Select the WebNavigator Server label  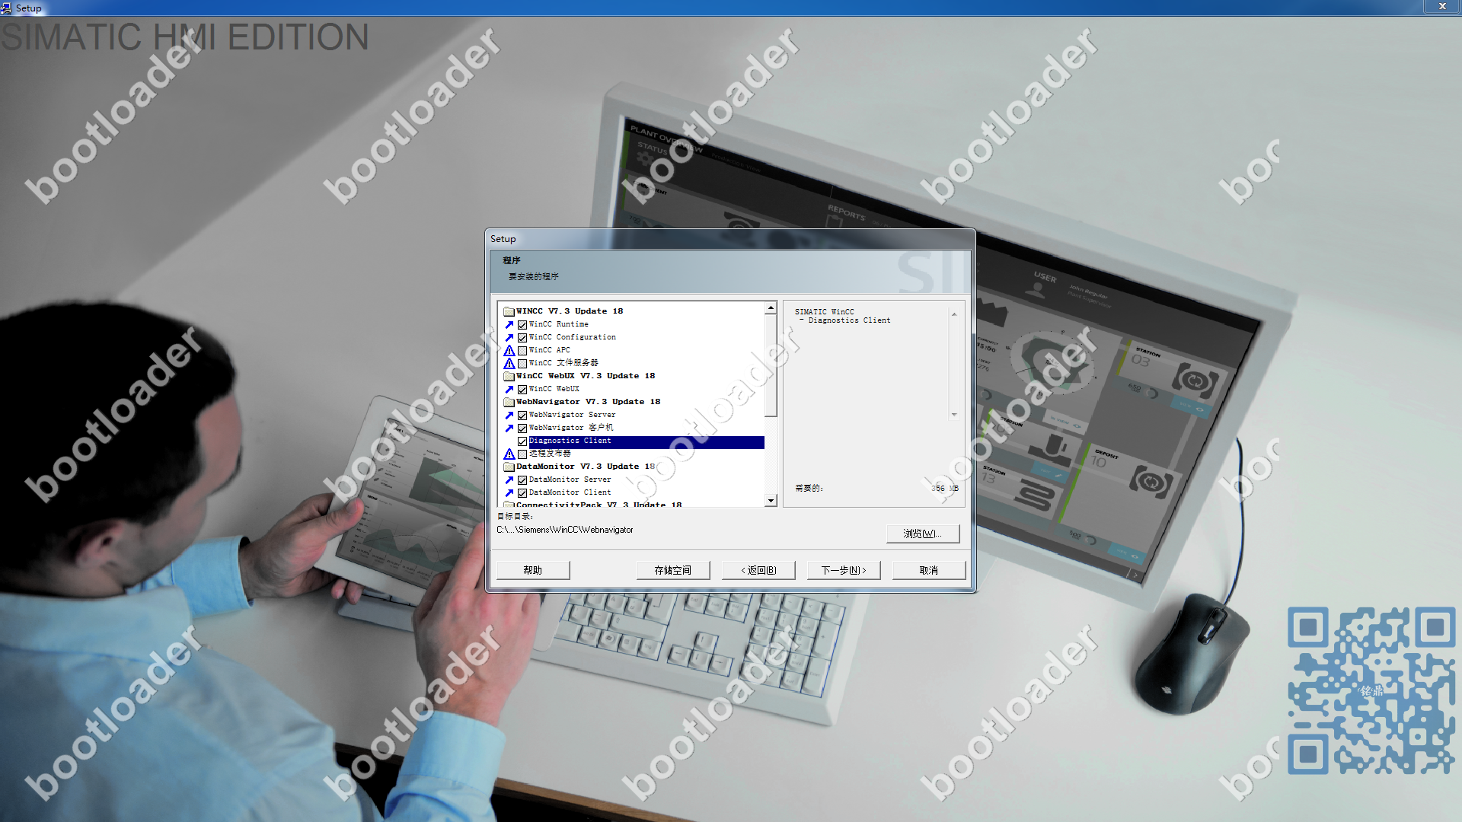(573, 415)
